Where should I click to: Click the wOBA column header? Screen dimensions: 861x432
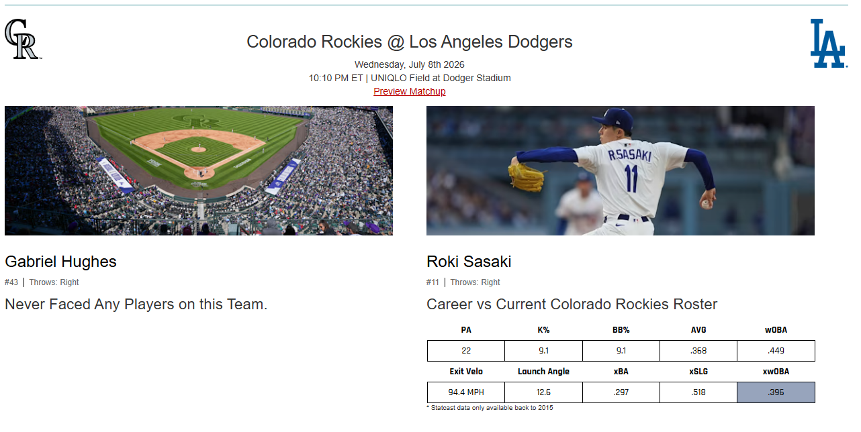point(776,330)
